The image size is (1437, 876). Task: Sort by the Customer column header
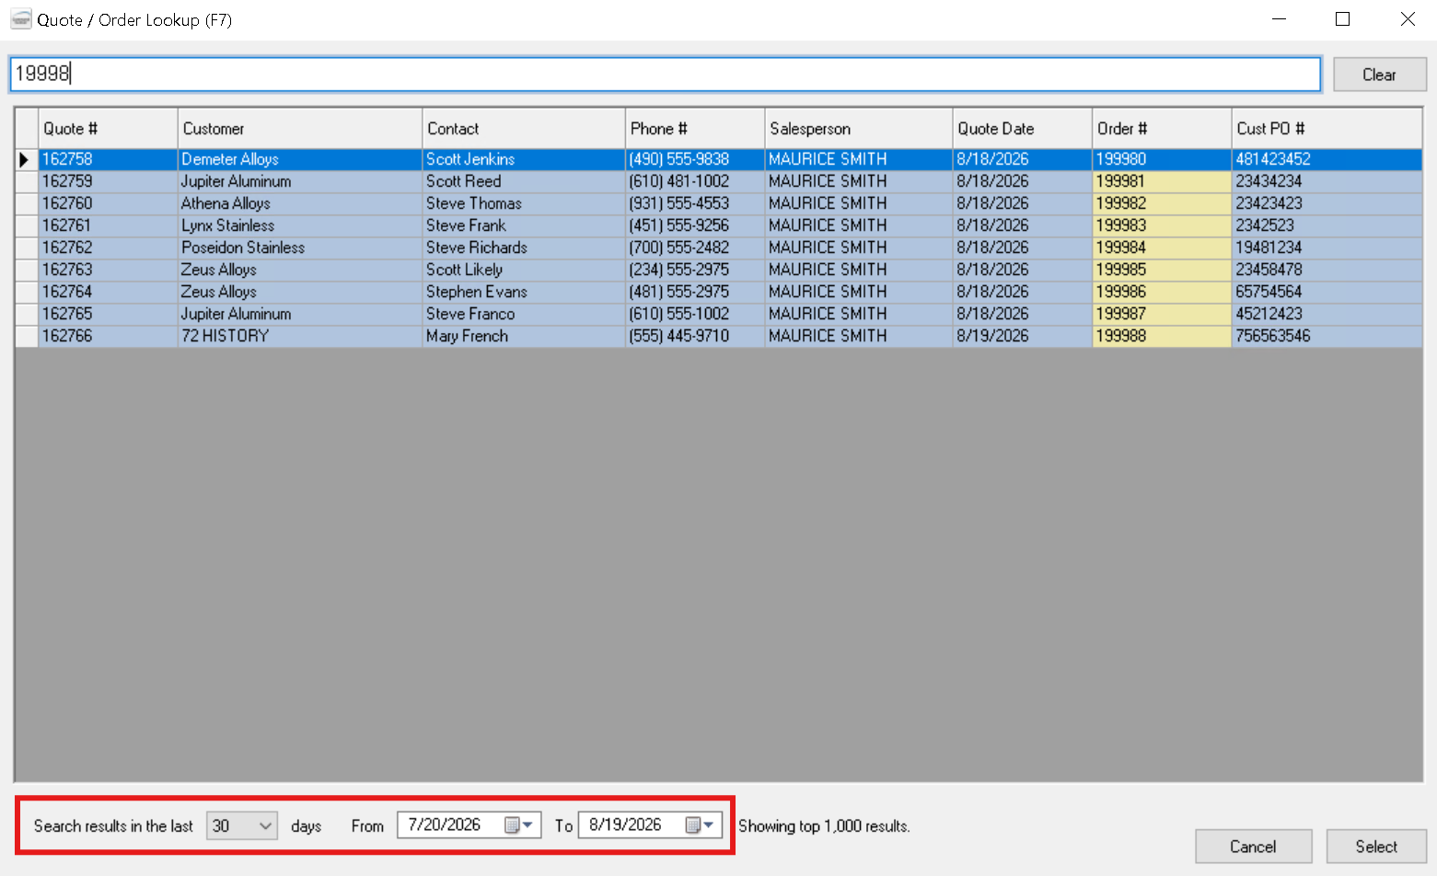(x=300, y=129)
